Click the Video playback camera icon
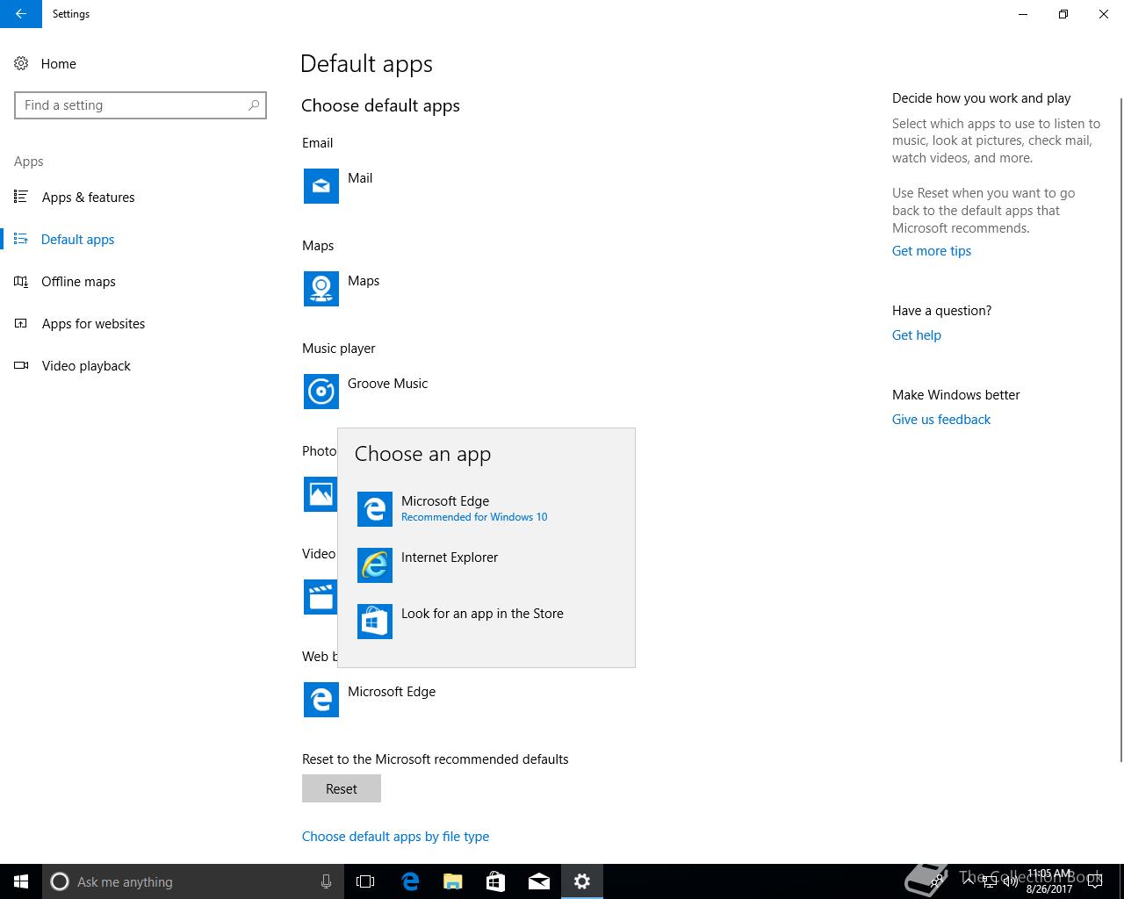The height and width of the screenshot is (899, 1124). (21, 365)
